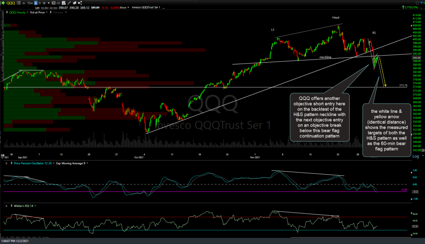
Task: Close the Wilder's RSI pane
Action: click(6, 206)
